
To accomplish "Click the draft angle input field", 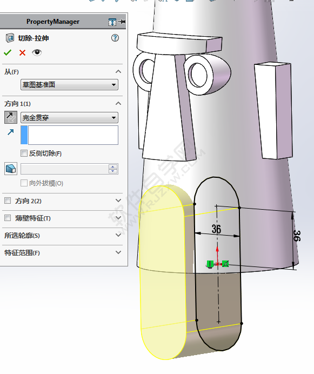I will coord(64,169).
